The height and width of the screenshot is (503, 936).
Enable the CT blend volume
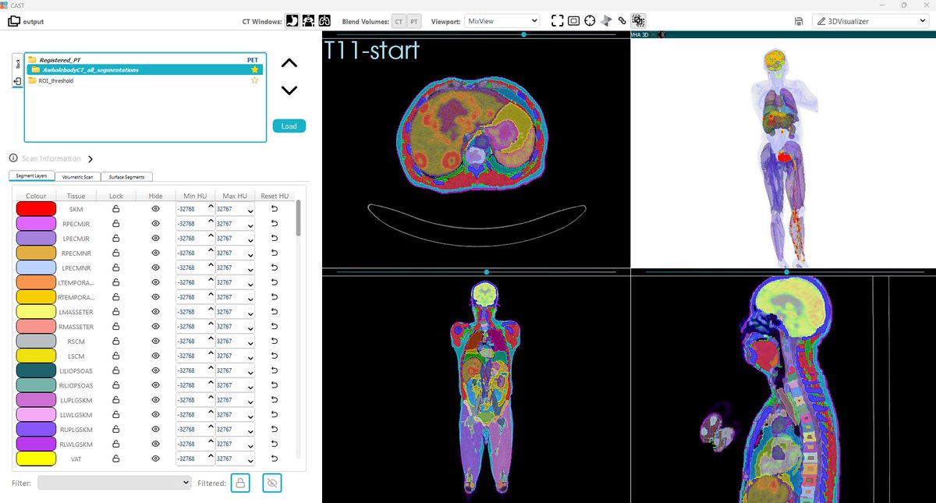tap(399, 20)
